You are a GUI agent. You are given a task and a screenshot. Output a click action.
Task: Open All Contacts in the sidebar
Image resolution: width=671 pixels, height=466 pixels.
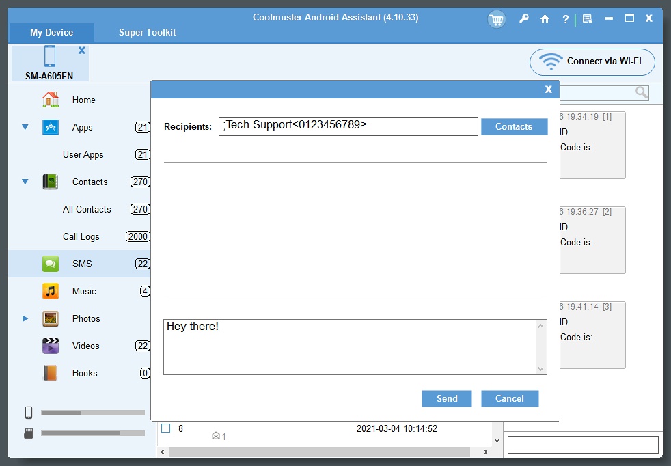click(87, 209)
